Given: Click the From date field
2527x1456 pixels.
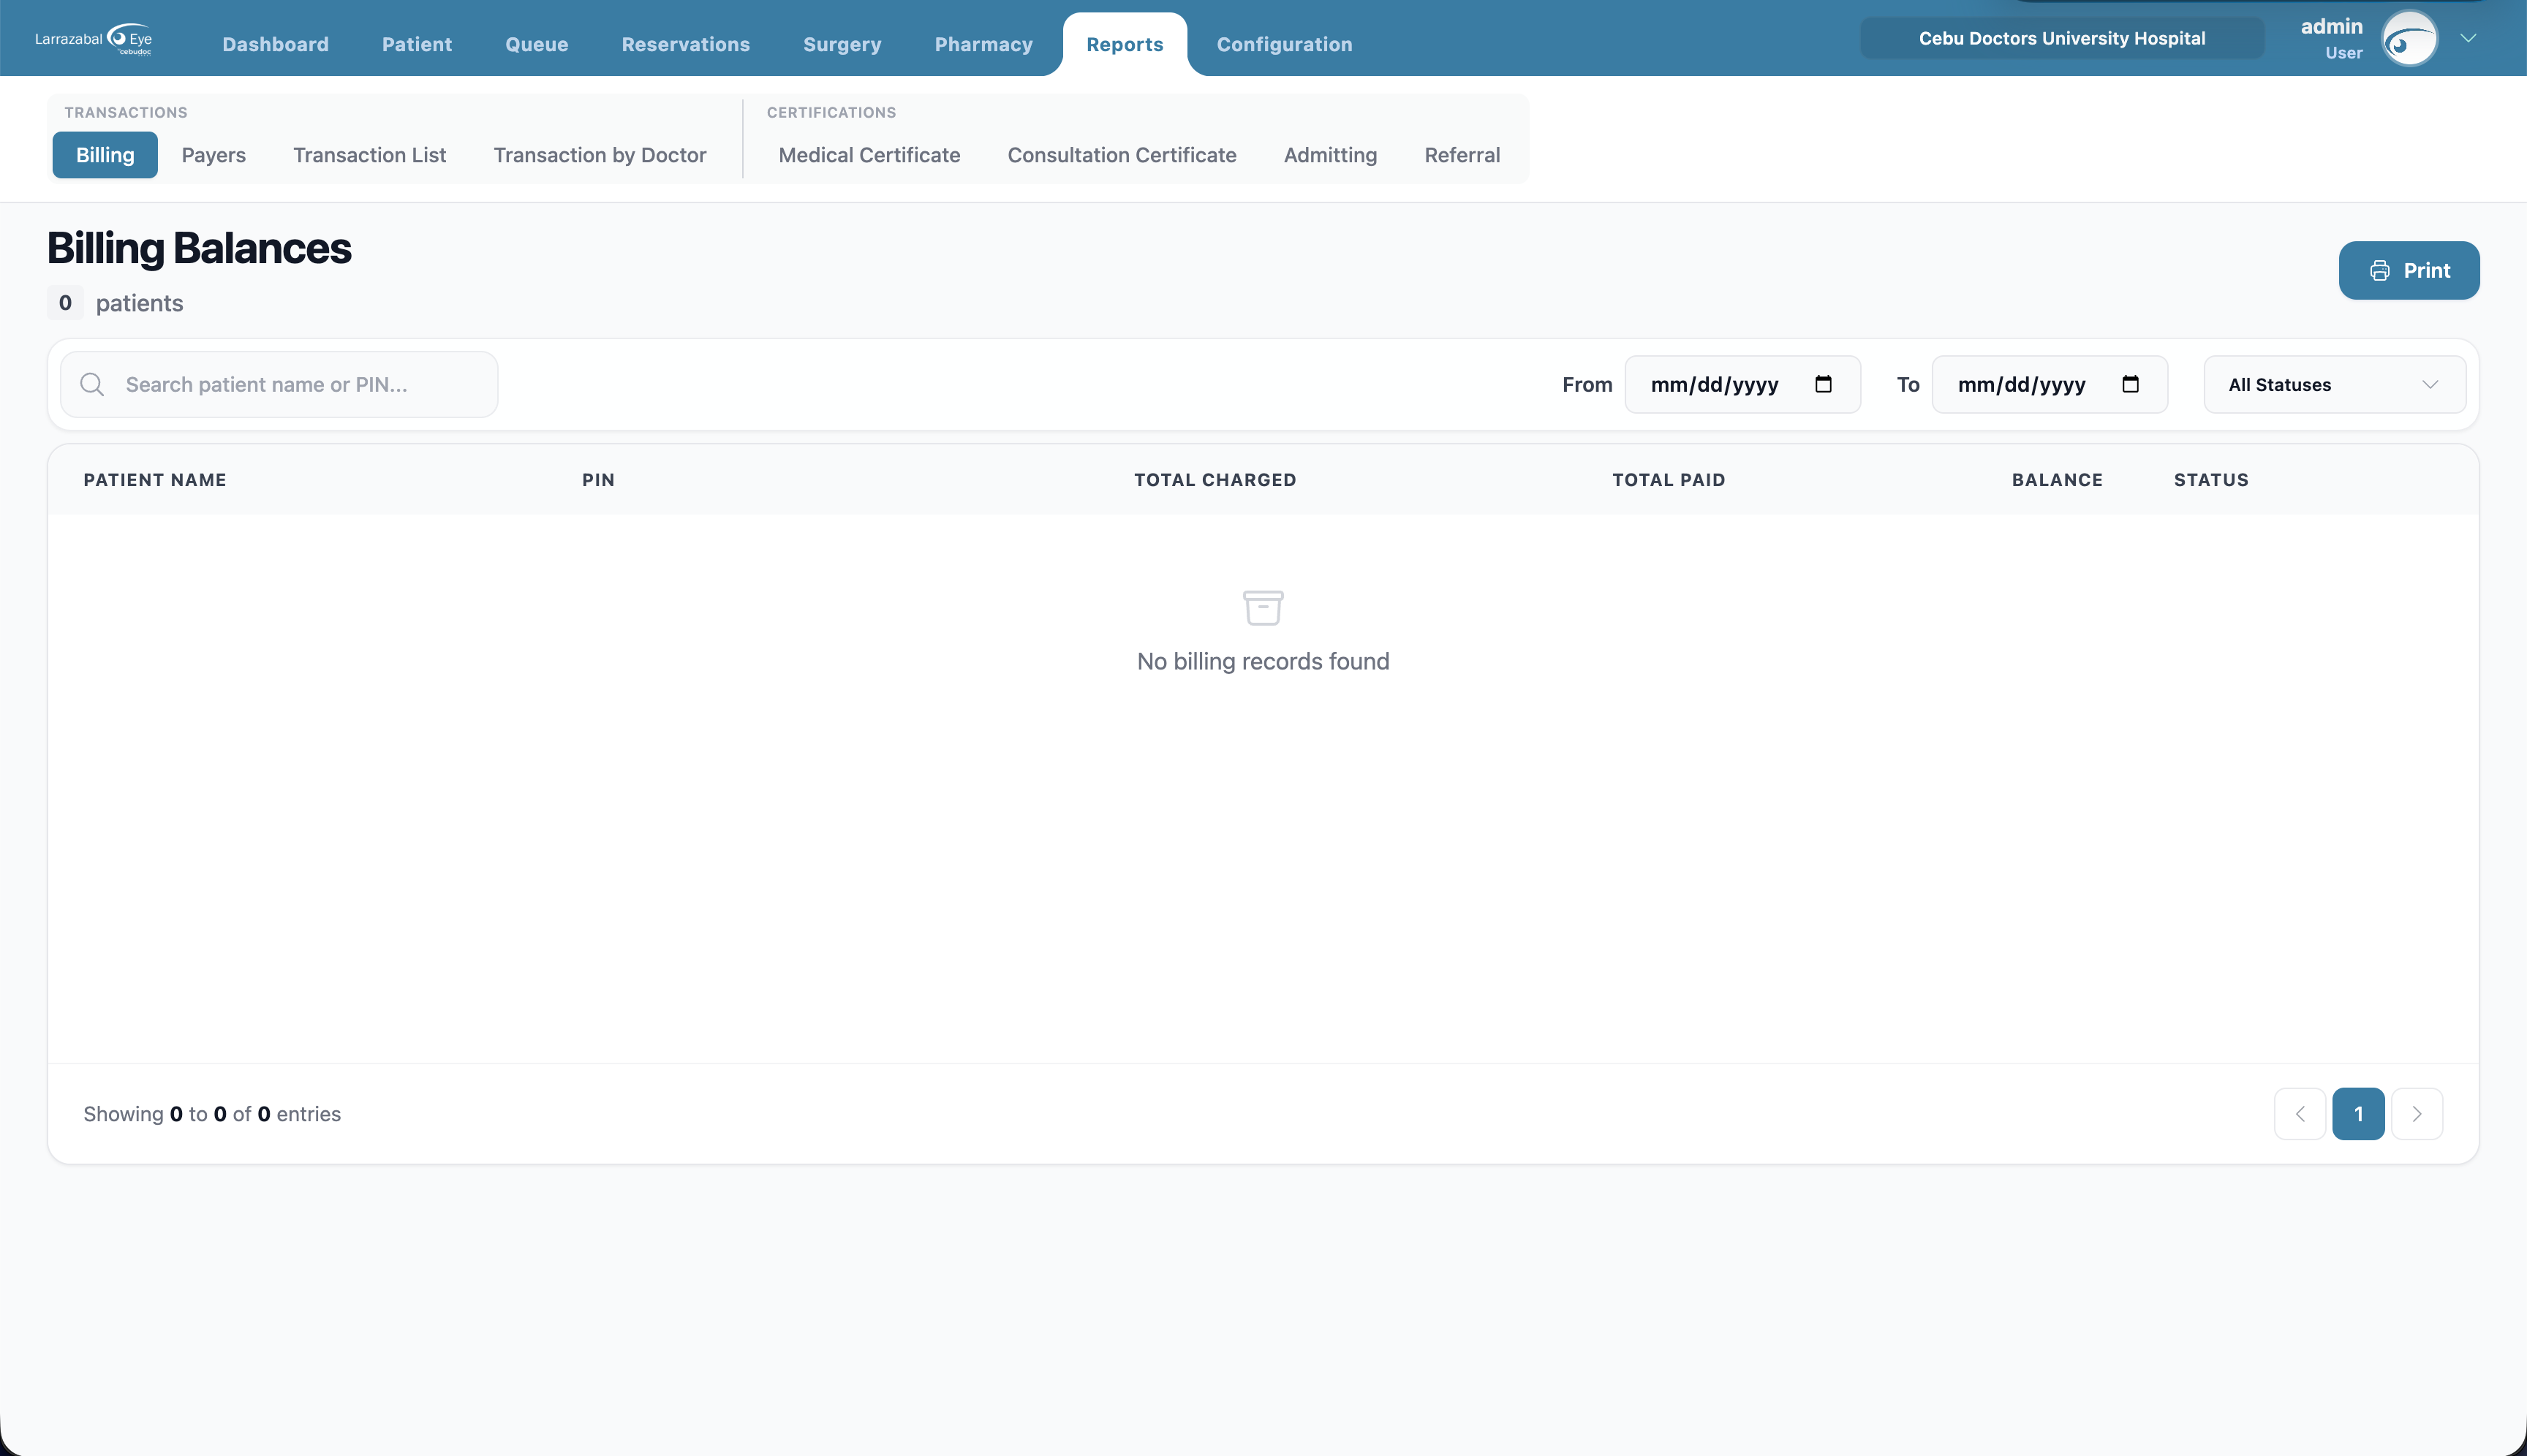Looking at the screenshot, I should pos(1742,385).
